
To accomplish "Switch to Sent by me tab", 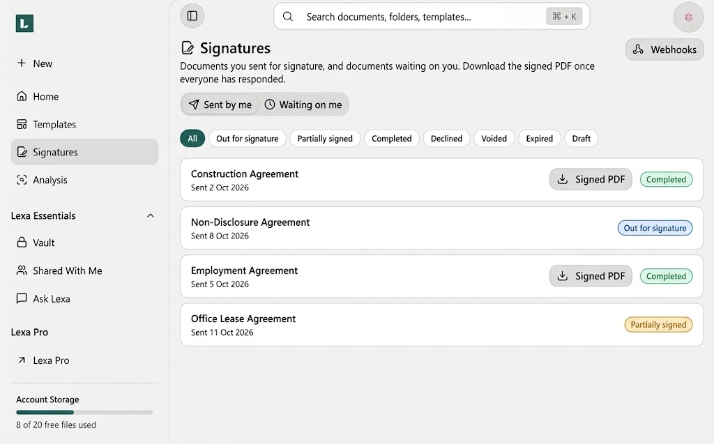I will pyautogui.click(x=220, y=105).
